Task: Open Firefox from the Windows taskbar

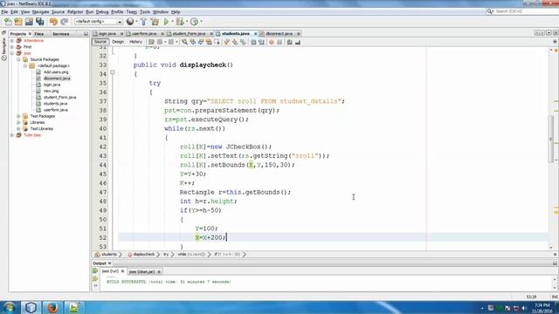Action: [x=52, y=307]
